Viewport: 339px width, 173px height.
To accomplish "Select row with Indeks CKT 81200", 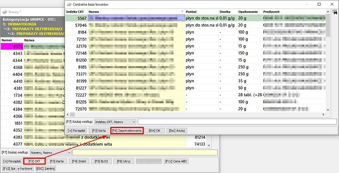I will pyautogui.click(x=196, y=60).
